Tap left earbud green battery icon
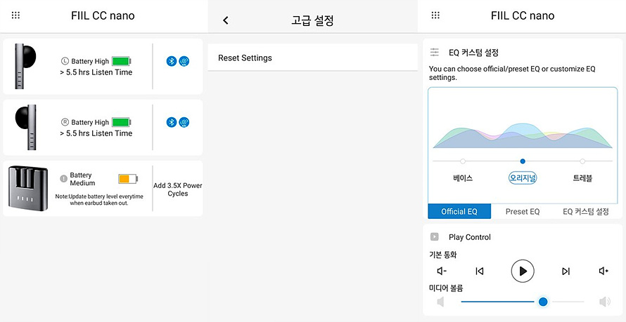The image size is (626, 322). pyautogui.click(x=122, y=61)
